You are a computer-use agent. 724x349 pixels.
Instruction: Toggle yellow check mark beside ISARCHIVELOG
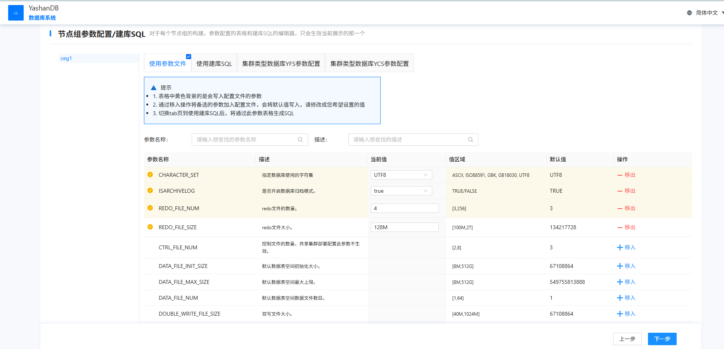(150, 190)
